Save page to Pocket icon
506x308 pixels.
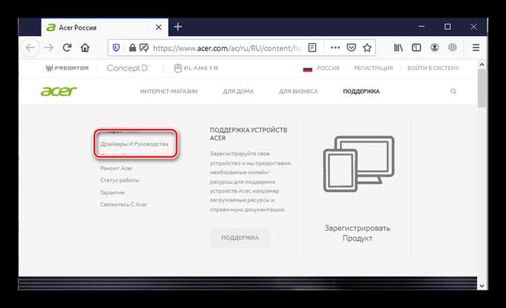(x=351, y=48)
